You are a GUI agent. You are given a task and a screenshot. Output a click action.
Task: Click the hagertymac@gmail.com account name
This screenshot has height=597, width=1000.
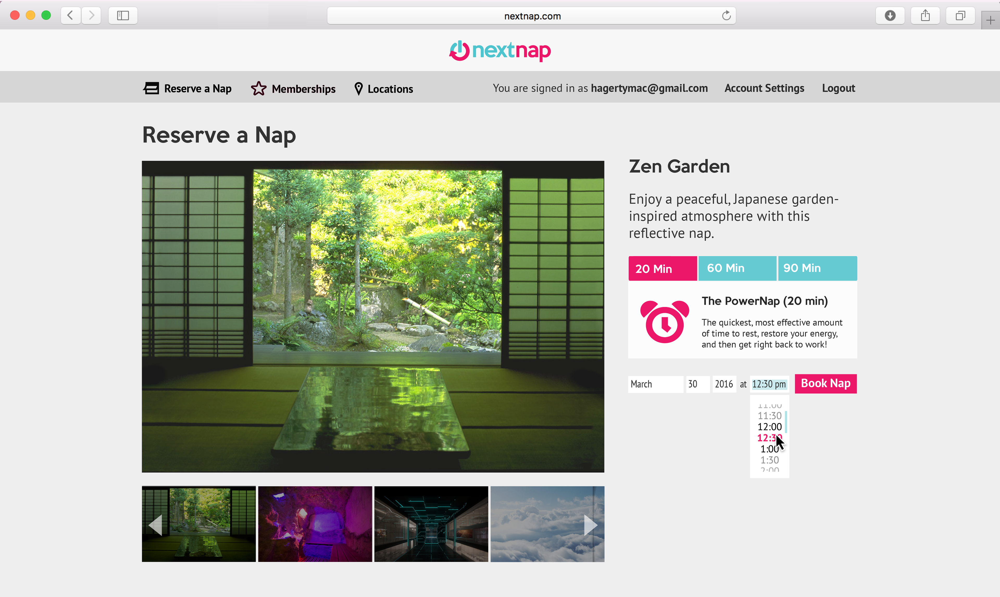pos(649,88)
